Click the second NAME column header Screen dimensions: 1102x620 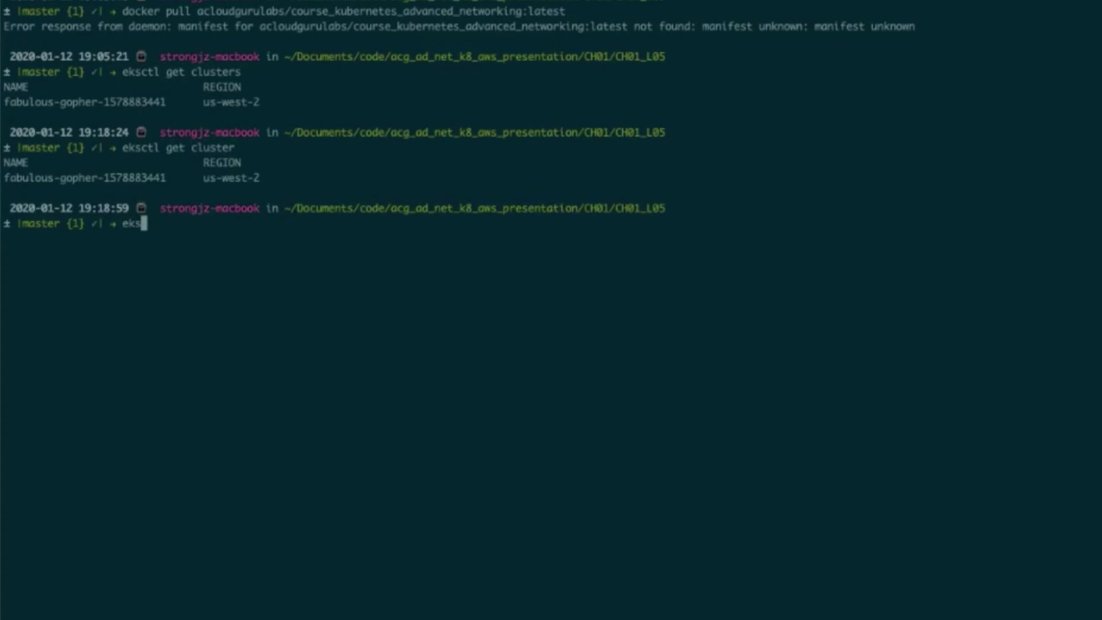tap(15, 163)
